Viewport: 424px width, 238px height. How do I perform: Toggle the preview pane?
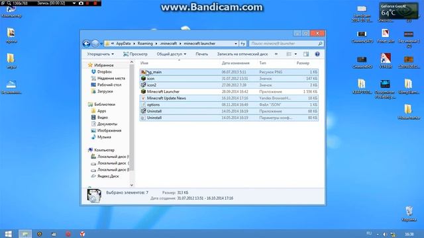tap(306, 54)
